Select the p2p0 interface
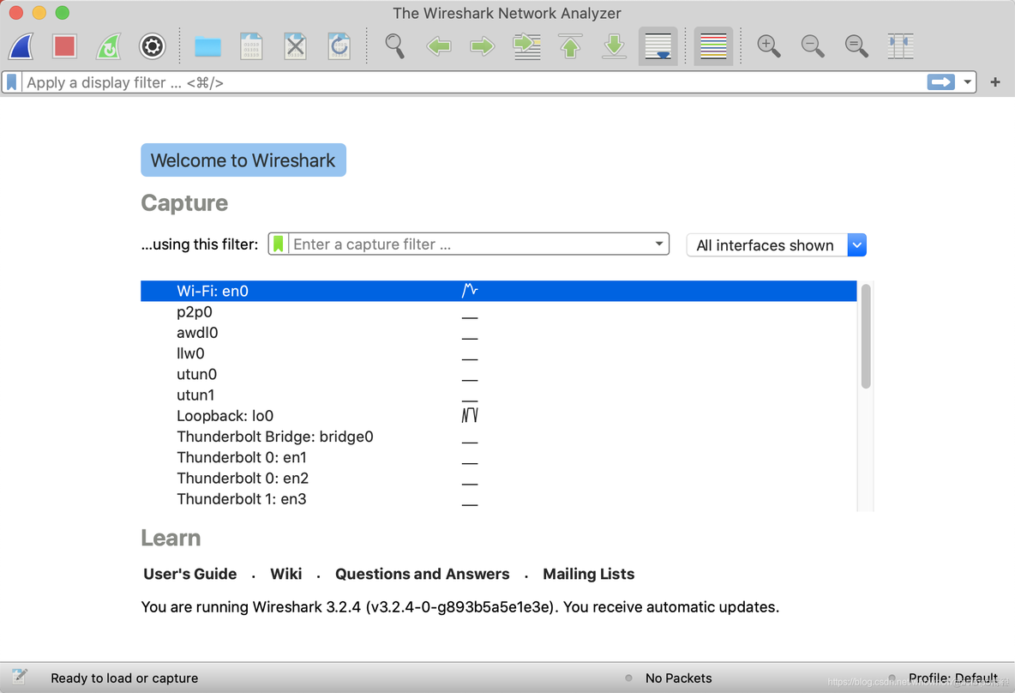Image resolution: width=1015 pixels, height=693 pixels. (x=498, y=312)
